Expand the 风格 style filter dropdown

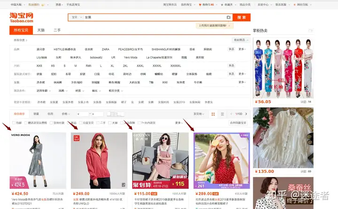click(63, 90)
